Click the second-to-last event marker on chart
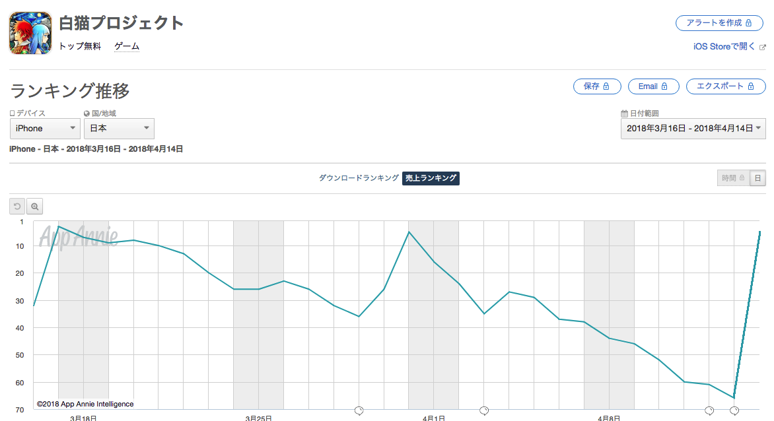Screen dimensions: 774x421 tap(709, 410)
